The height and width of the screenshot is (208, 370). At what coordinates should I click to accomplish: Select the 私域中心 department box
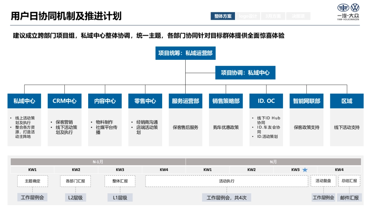(25, 100)
